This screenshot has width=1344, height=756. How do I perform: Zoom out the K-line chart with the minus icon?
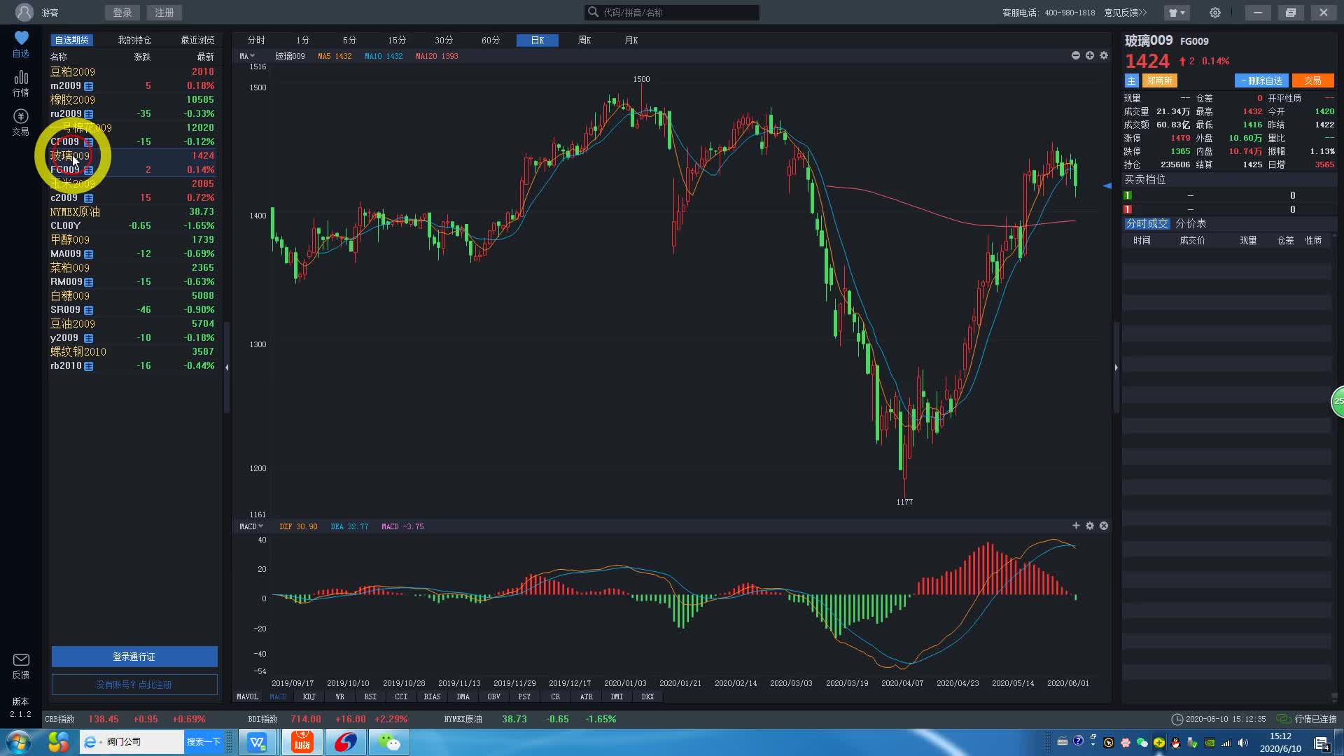coord(1076,55)
